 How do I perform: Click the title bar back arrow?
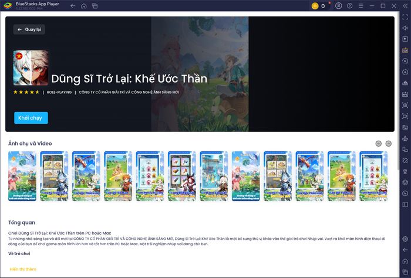coord(73,6)
